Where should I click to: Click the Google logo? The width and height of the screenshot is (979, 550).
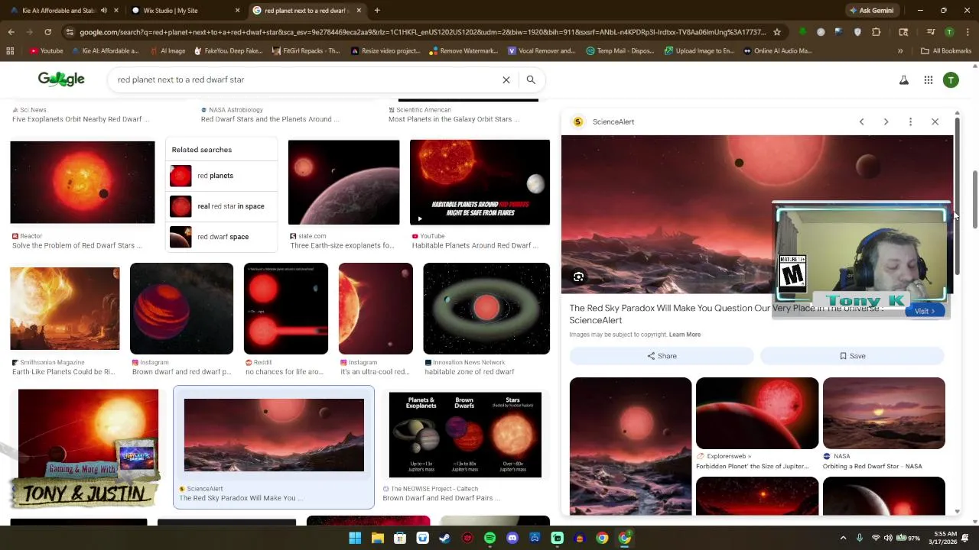tap(61, 79)
